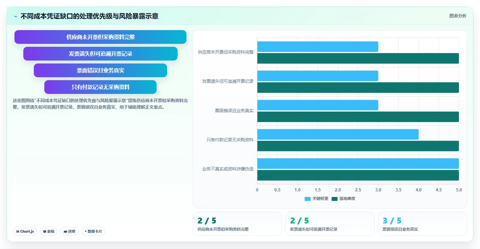The width and height of the screenshot is (480, 249).
Task: Click the description paragraph under the funnel
Action: coord(100,104)
